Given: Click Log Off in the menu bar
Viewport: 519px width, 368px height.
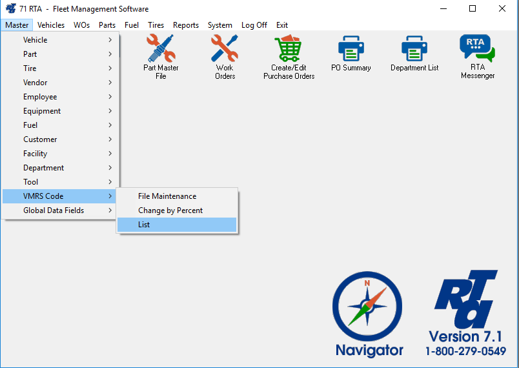Looking at the screenshot, I should pyautogui.click(x=254, y=25).
